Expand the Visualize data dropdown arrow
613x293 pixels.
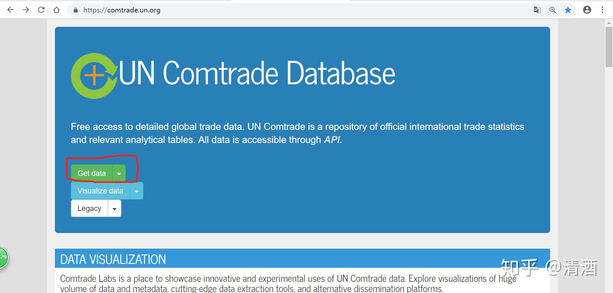pyautogui.click(x=136, y=191)
